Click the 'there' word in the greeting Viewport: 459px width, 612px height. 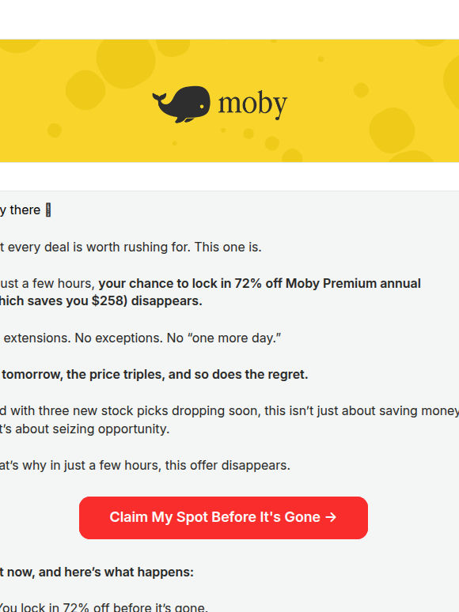[x=25, y=210]
